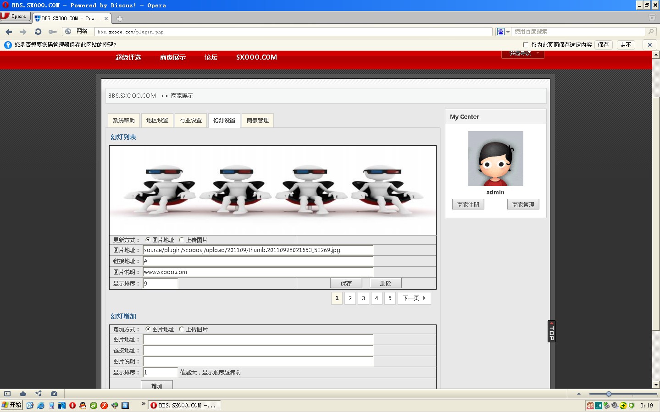Select 图片地址 radio in add slide form
Screen dimensions: 660x412
[x=148, y=329]
